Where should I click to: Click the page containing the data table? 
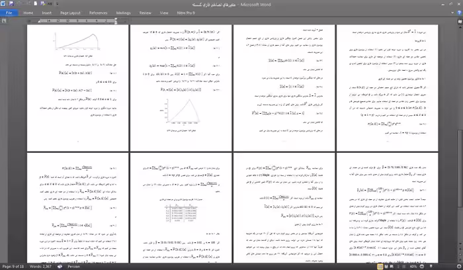(x=181, y=208)
